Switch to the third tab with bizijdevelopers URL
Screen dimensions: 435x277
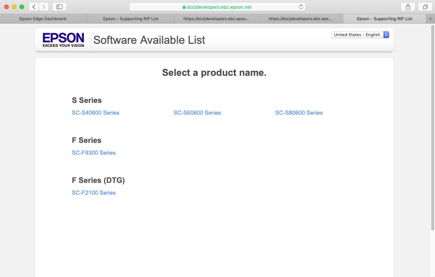pos(216,19)
